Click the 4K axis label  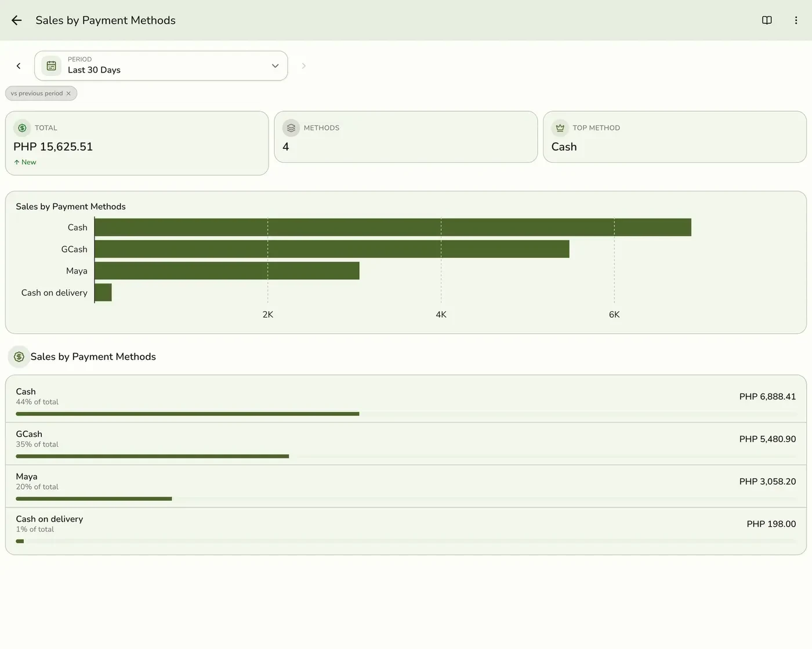point(441,315)
